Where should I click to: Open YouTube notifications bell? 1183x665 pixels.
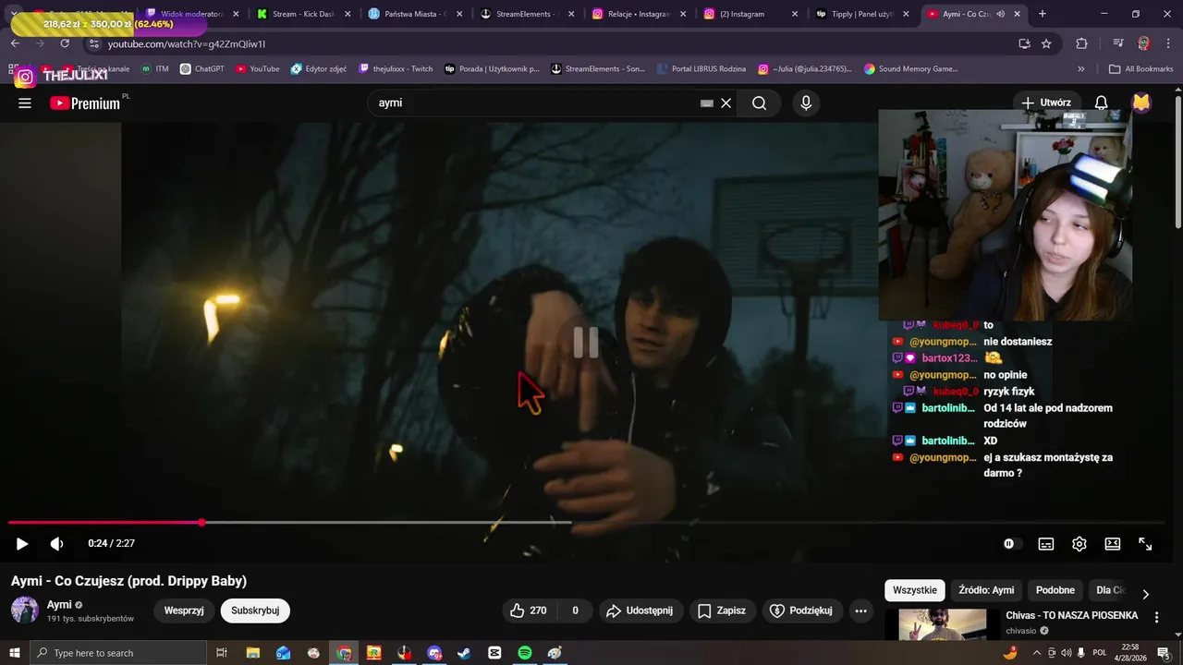[1101, 103]
